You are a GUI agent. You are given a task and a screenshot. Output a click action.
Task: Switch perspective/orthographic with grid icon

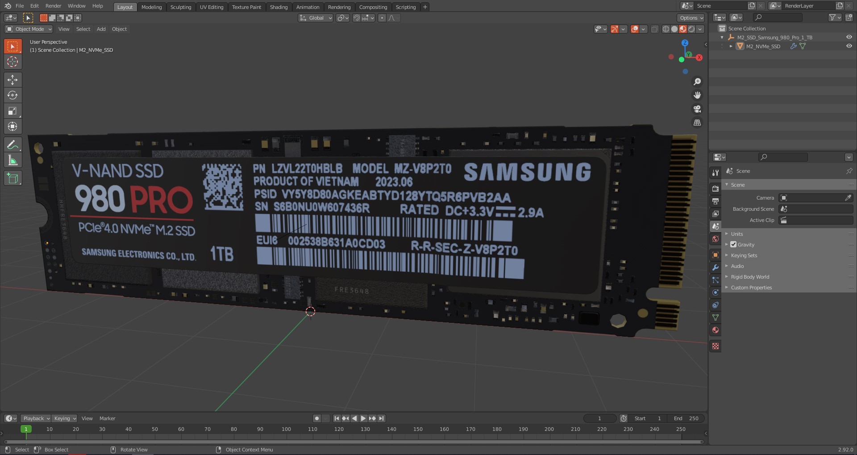(x=697, y=122)
